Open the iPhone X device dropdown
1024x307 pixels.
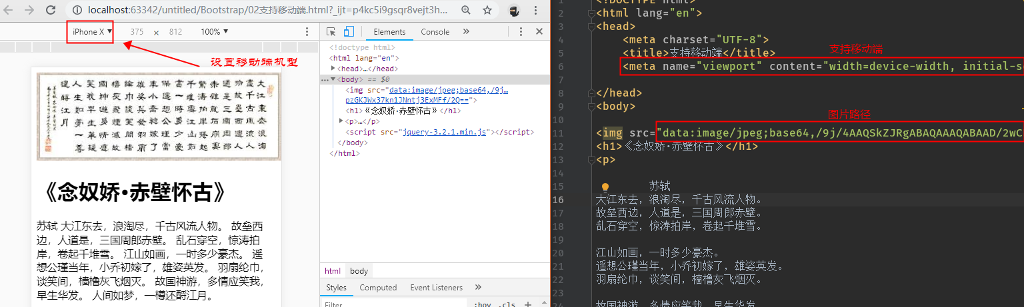click(x=91, y=32)
